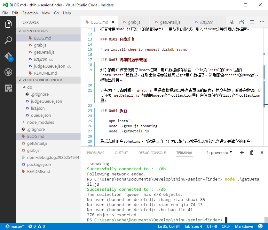Close the BLOG.md editor tab
This screenshot has width=268, height=230.
tap(113, 22)
